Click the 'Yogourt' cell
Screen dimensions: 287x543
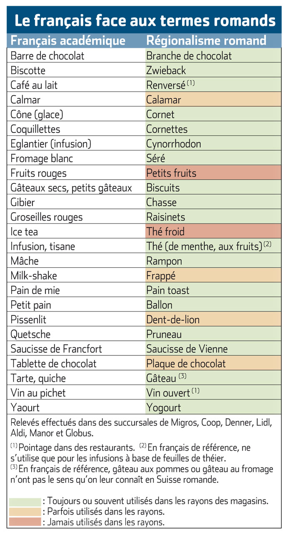pos(212,407)
